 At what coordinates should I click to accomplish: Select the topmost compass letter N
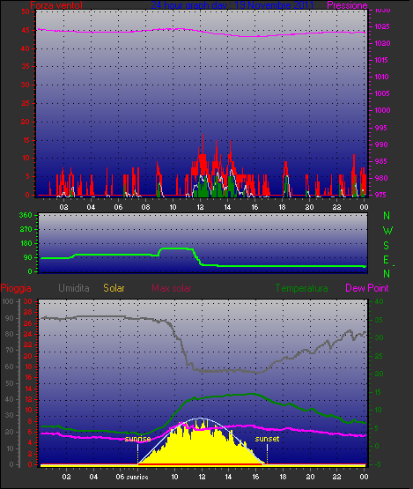(387, 216)
